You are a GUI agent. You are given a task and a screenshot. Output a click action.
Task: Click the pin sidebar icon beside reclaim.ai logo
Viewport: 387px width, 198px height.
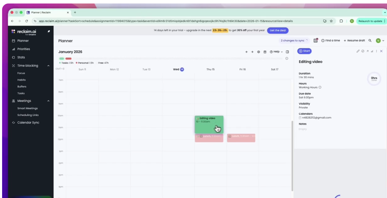click(x=49, y=31)
